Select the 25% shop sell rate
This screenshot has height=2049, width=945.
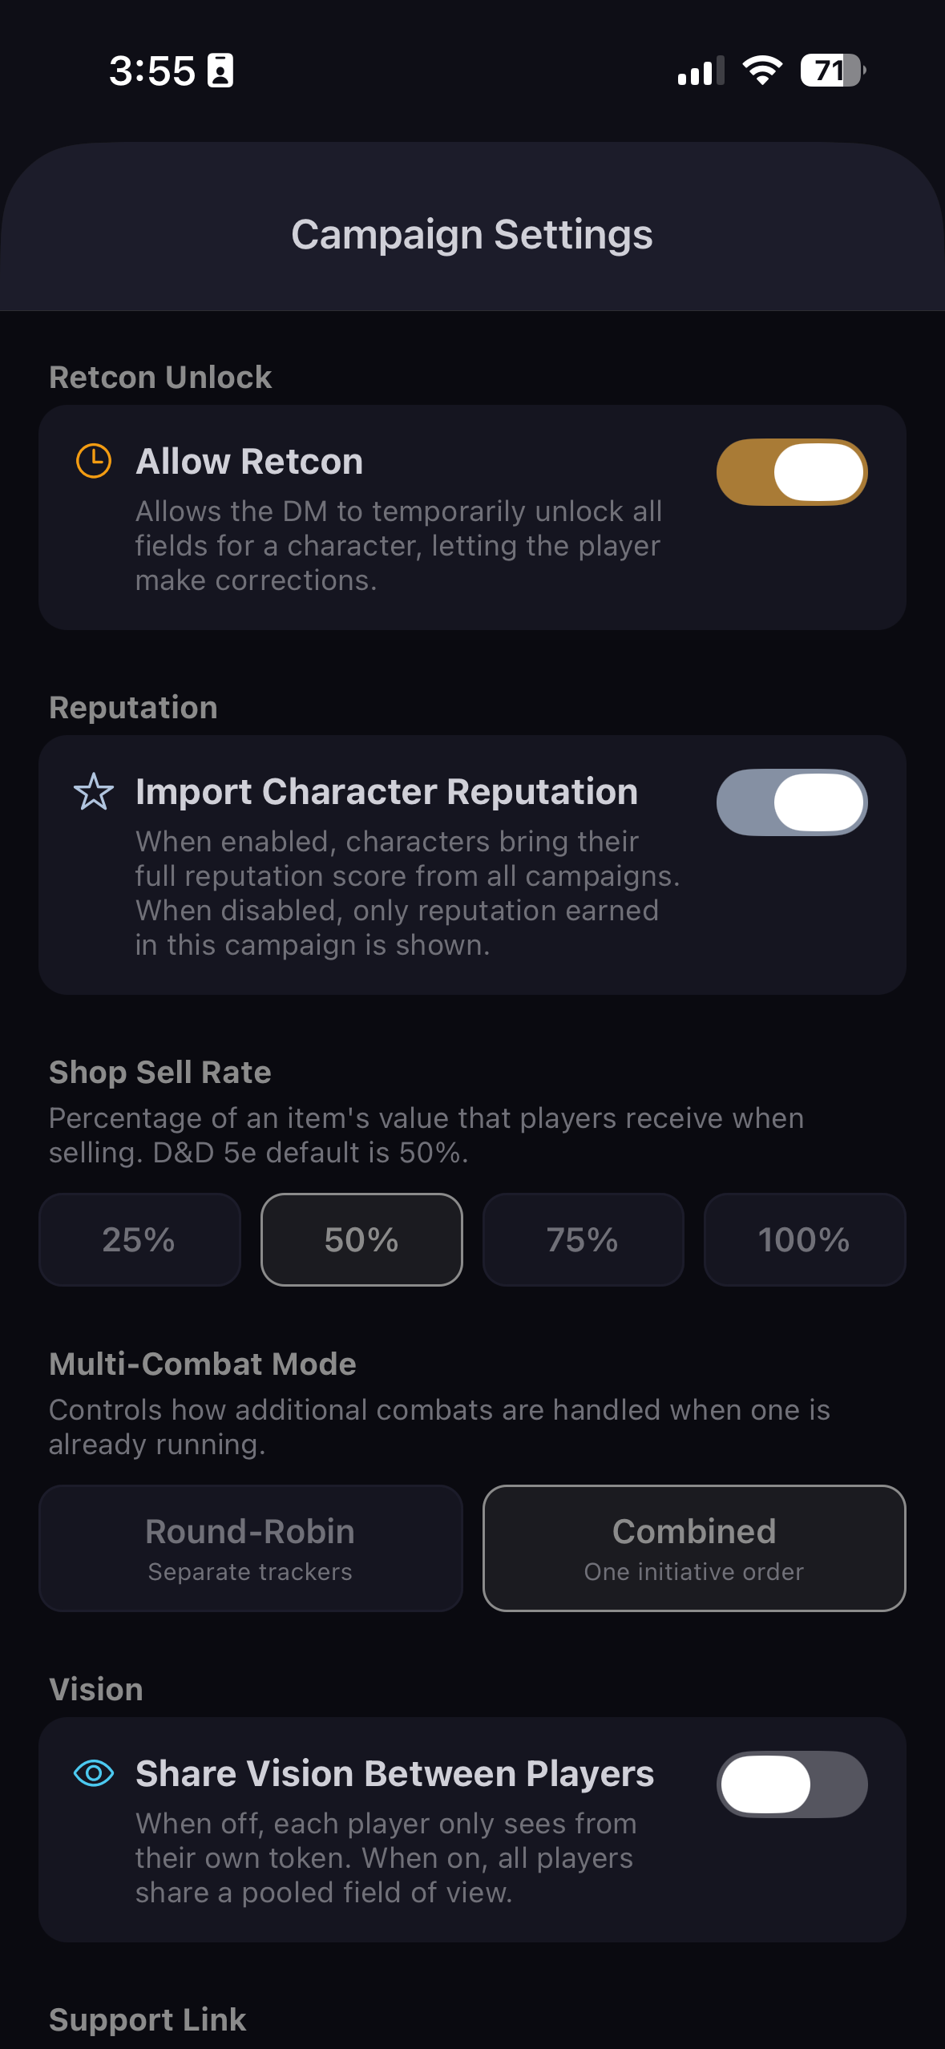(139, 1239)
